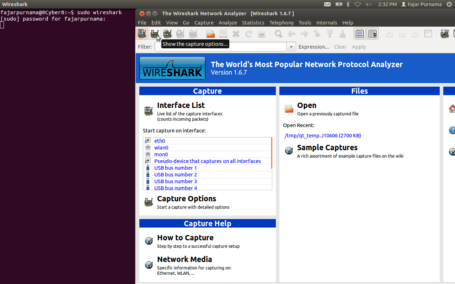Open capture options from the toolbar
The image size is (455, 284).
[x=155, y=34]
